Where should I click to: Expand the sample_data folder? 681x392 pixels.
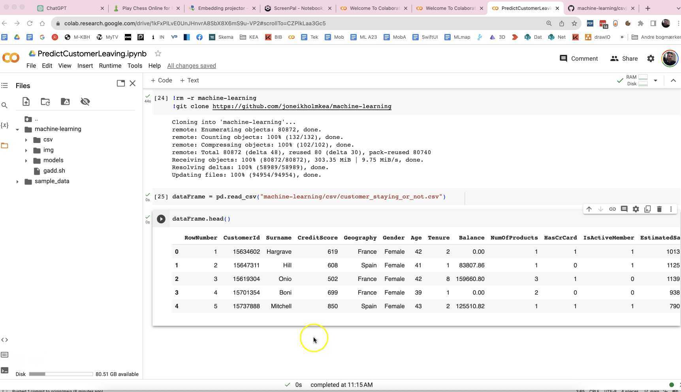click(x=17, y=181)
